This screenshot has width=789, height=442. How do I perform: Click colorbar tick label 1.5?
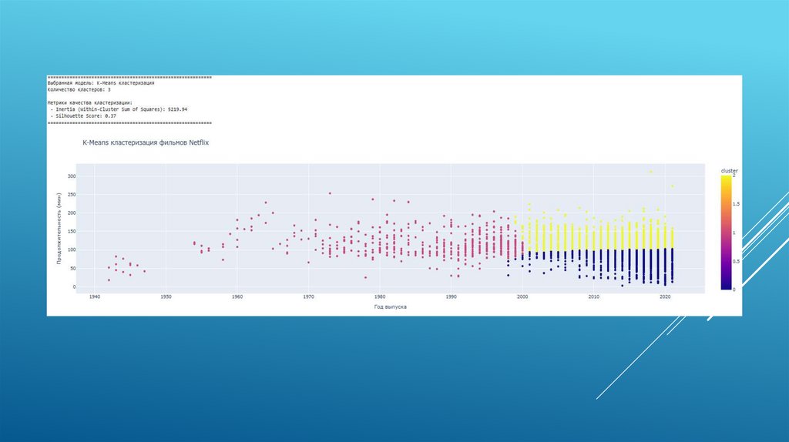[736, 203]
